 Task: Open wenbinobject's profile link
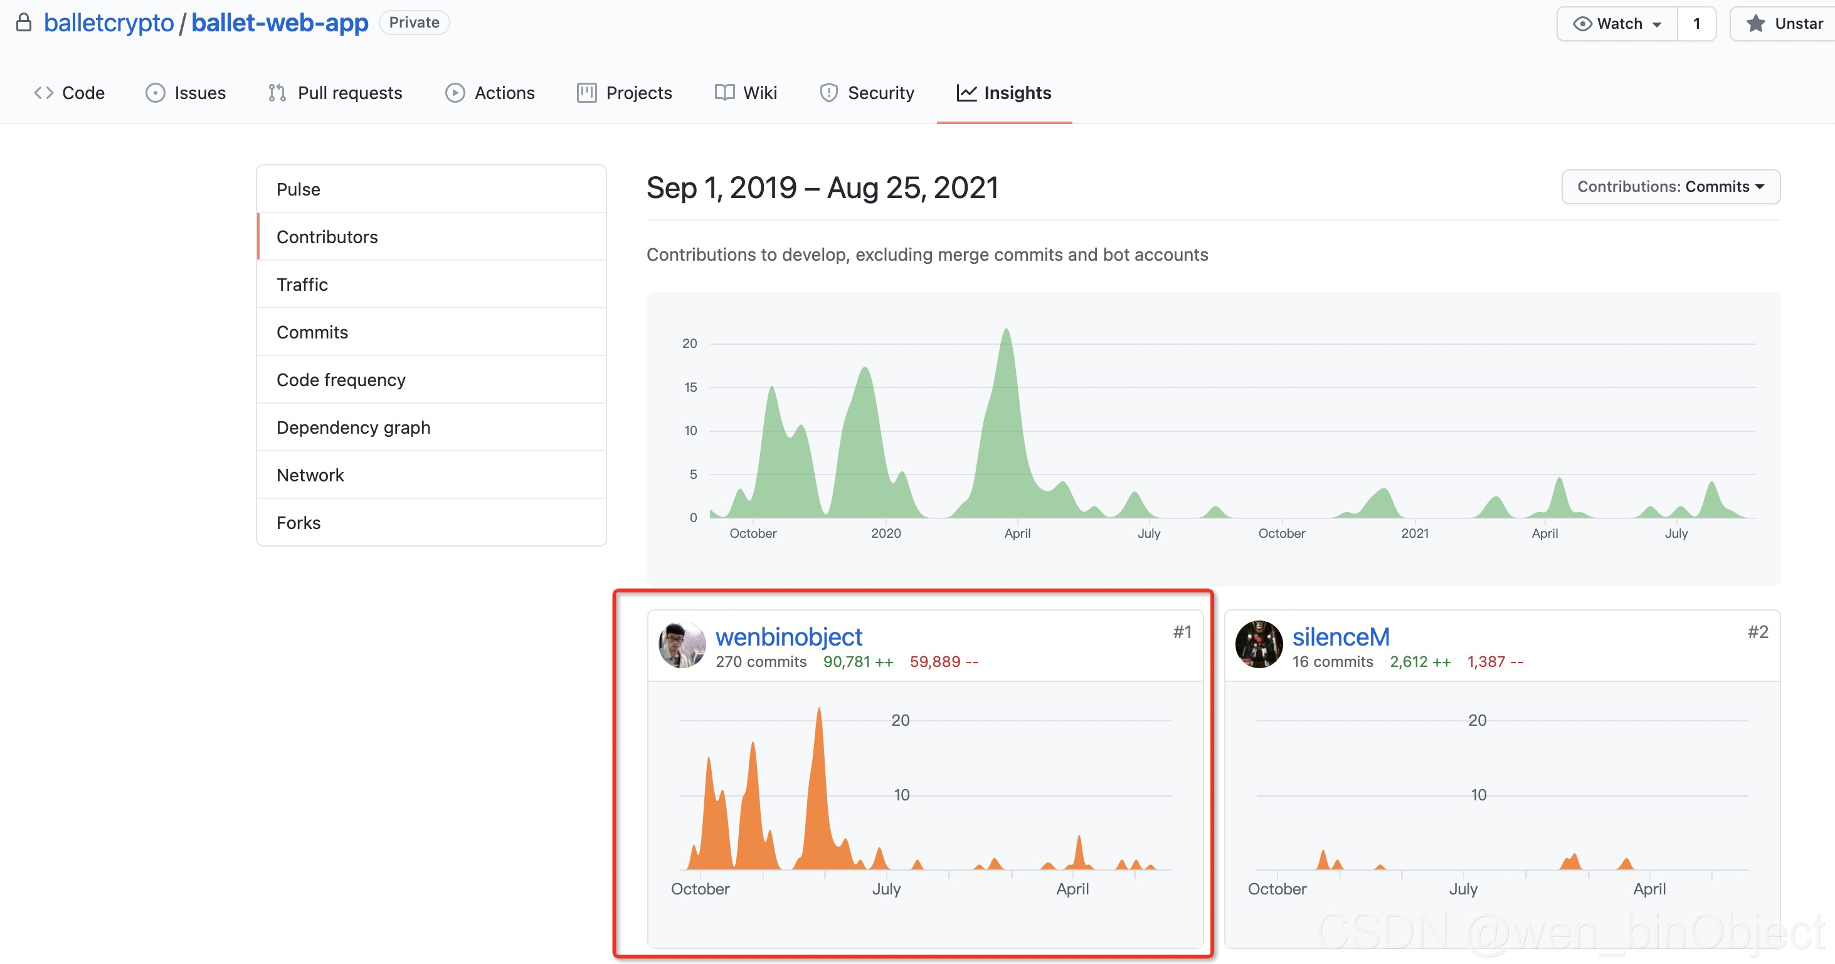pyautogui.click(x=788, y=636)
